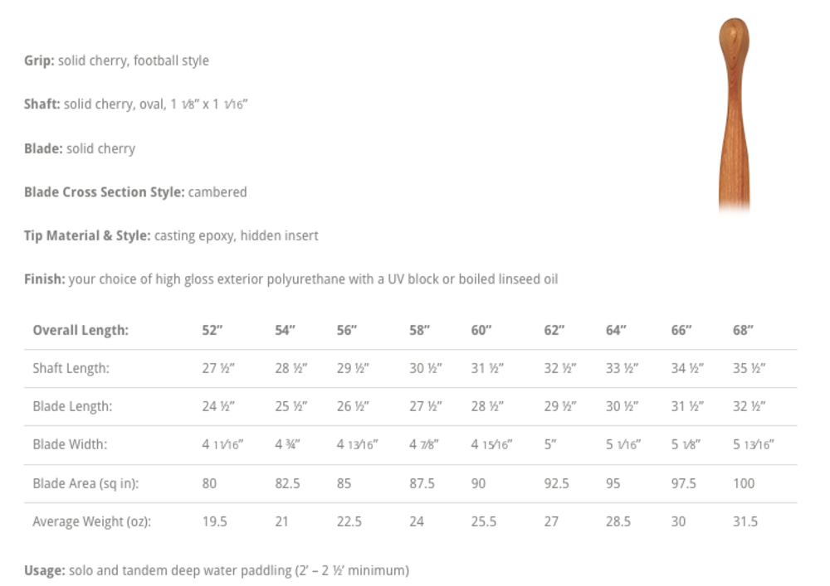Click the "Blade Cross Section Style:" label

point(105,192)
